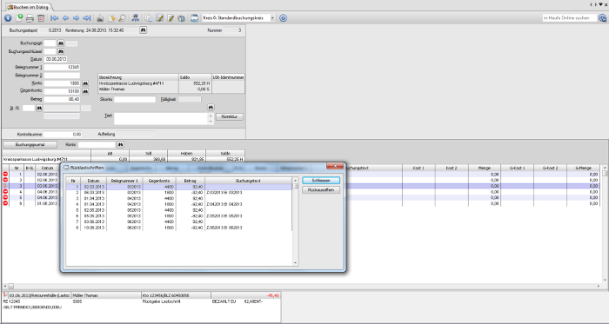The height and width of the screenshot is (324, 609).
Task: Click the blue round dropdown icon in toolbar
Action: [x=8, y=18]
